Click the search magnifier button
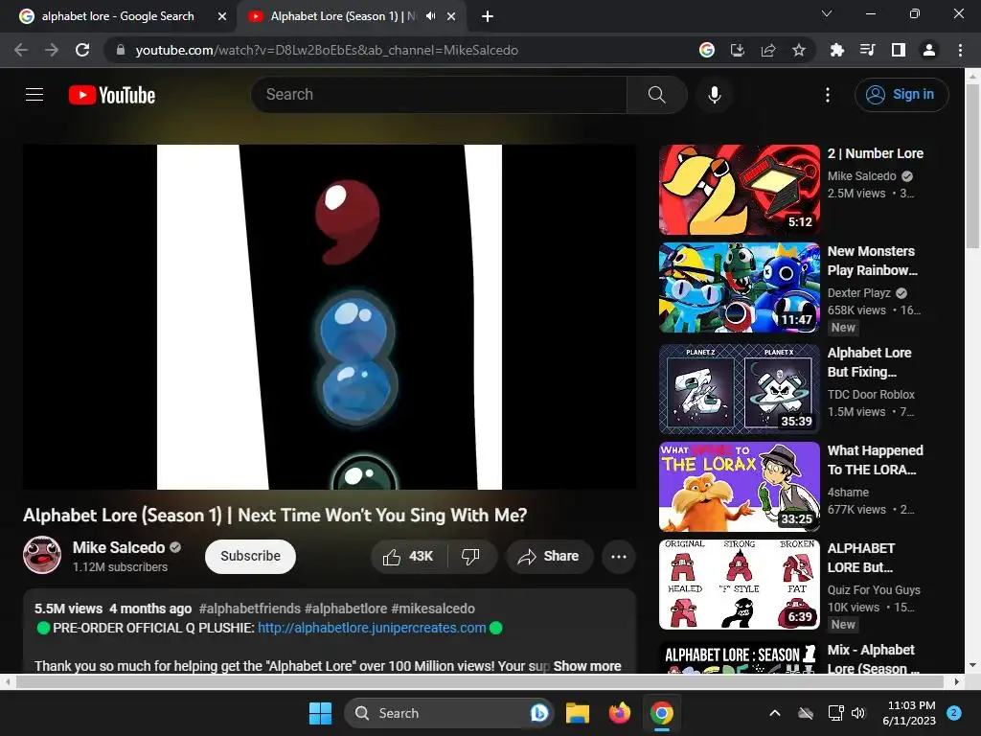Viewport: 981px width, 736px height. click(657, 95)
